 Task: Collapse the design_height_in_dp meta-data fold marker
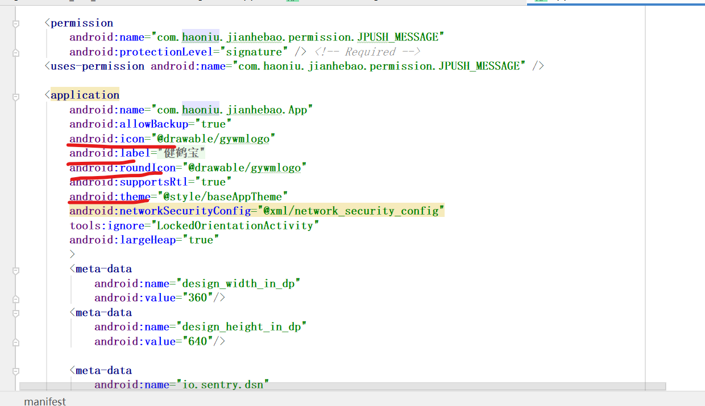(x=16, y=313)
